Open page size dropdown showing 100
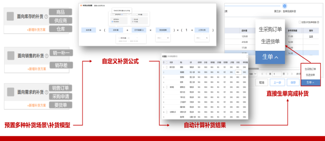 (252, 74)
